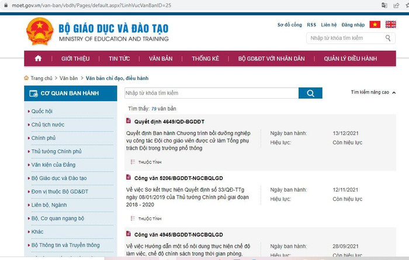Click the Ministry emblem logo
This screenshot has height=260, width=409.
(40, 32)
